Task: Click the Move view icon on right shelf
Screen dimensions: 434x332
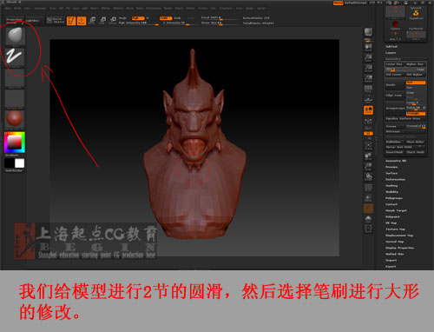Action: pyautogui.click(x=368, y=156)
